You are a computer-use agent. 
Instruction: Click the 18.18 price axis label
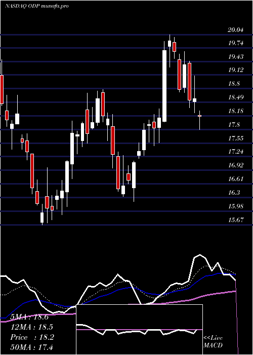(x=236, y=111)
